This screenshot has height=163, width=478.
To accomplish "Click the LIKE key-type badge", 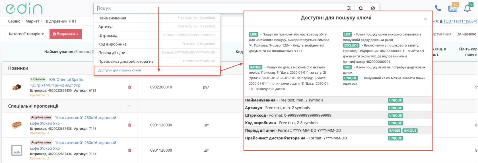I will pyautogui.click(x=253, y=34).
